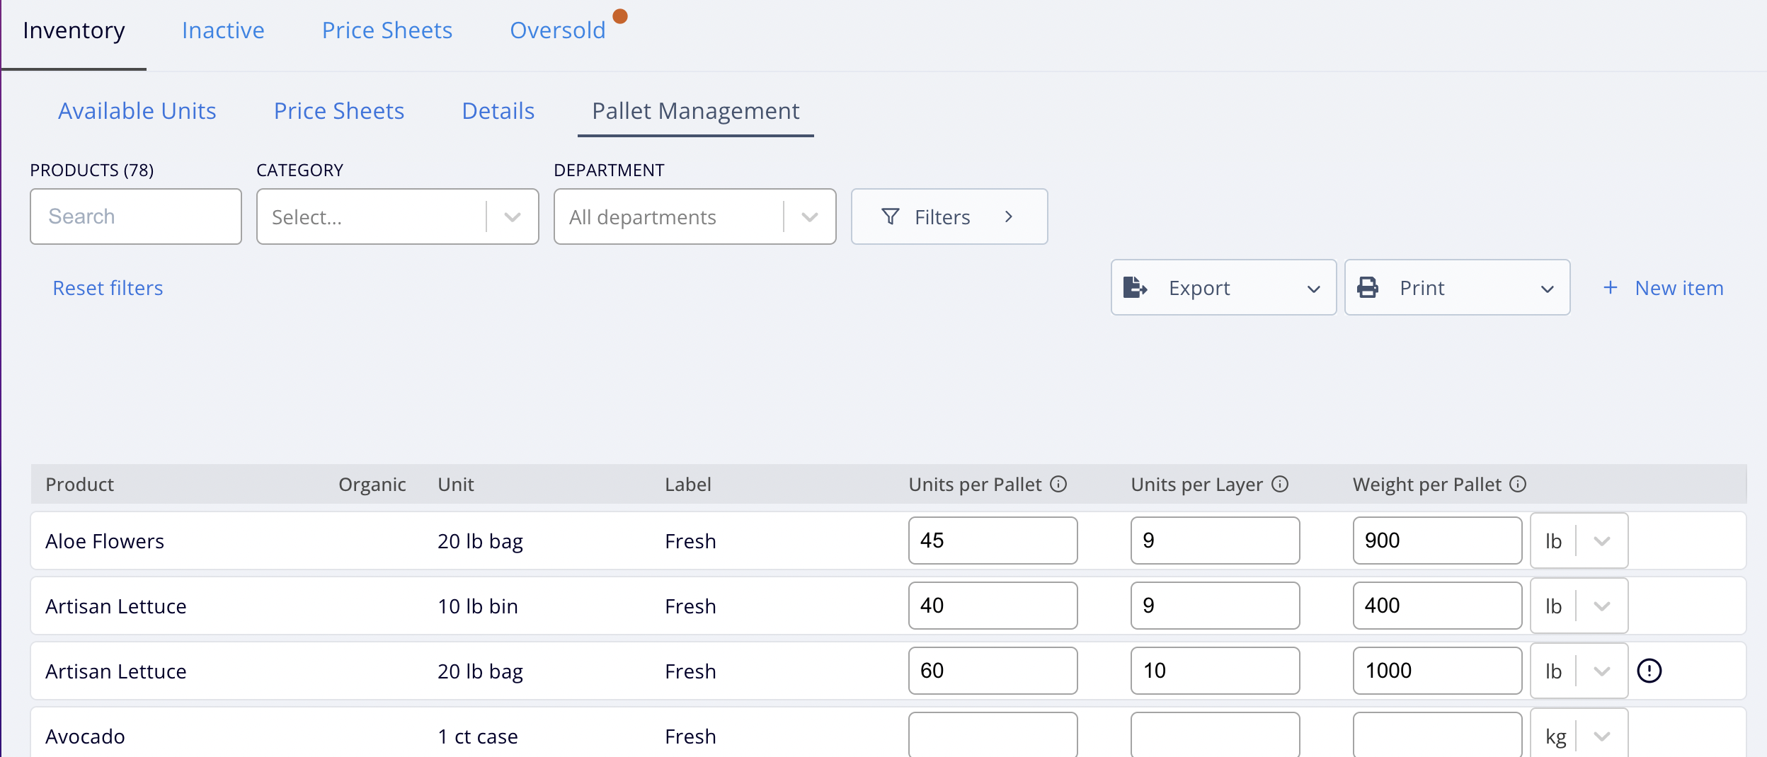Open weight unit dropdown for Artisan Lettuce 10 lb bin
The height and width of the screenshot is (757, 1767).
click(x=1579, y=606)
